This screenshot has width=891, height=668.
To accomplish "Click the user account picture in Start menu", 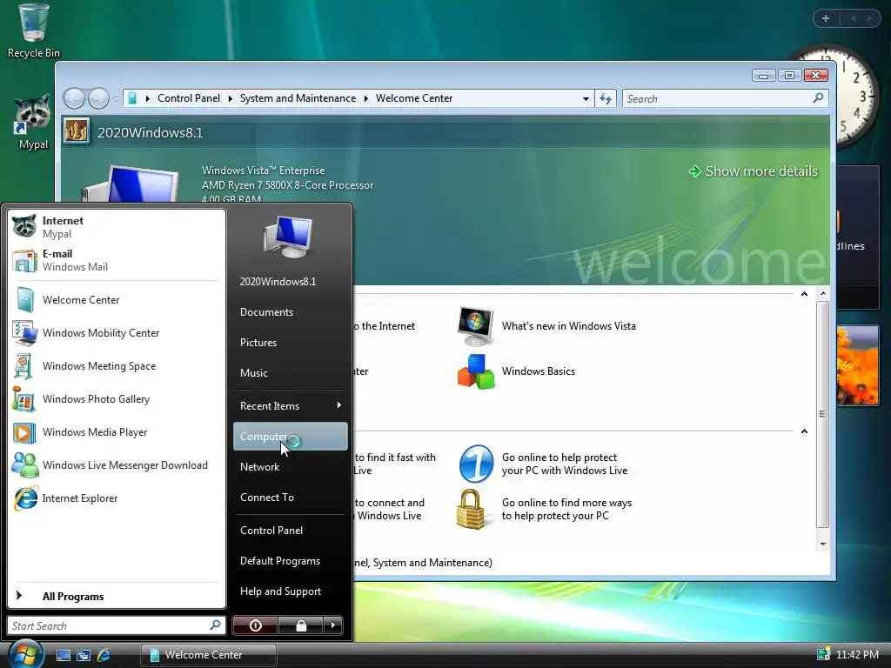I will [289, 237].
